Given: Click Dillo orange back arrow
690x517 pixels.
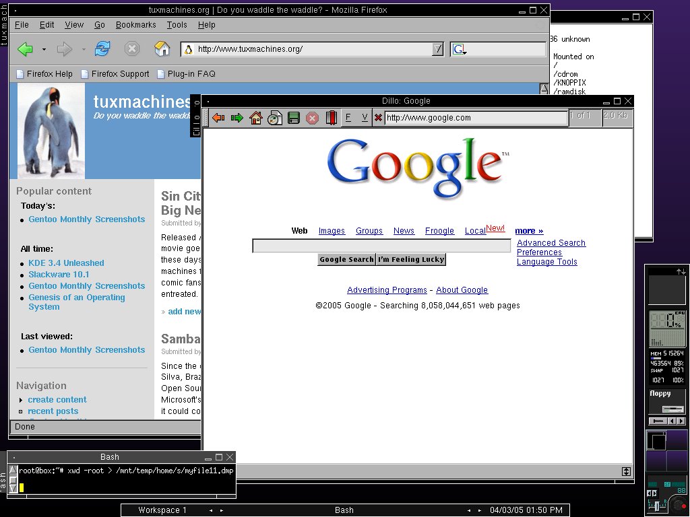Looking at the screenshot, I should click(x=218, y=118).
